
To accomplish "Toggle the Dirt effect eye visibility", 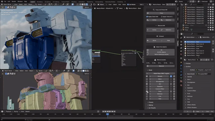I will point(147,84).
